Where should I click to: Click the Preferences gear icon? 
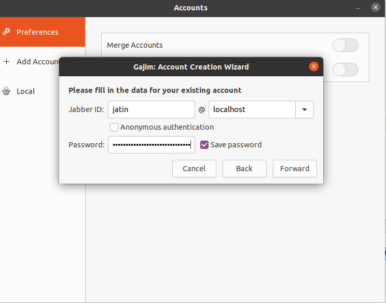pyautogui.click(x=7, y=32)
